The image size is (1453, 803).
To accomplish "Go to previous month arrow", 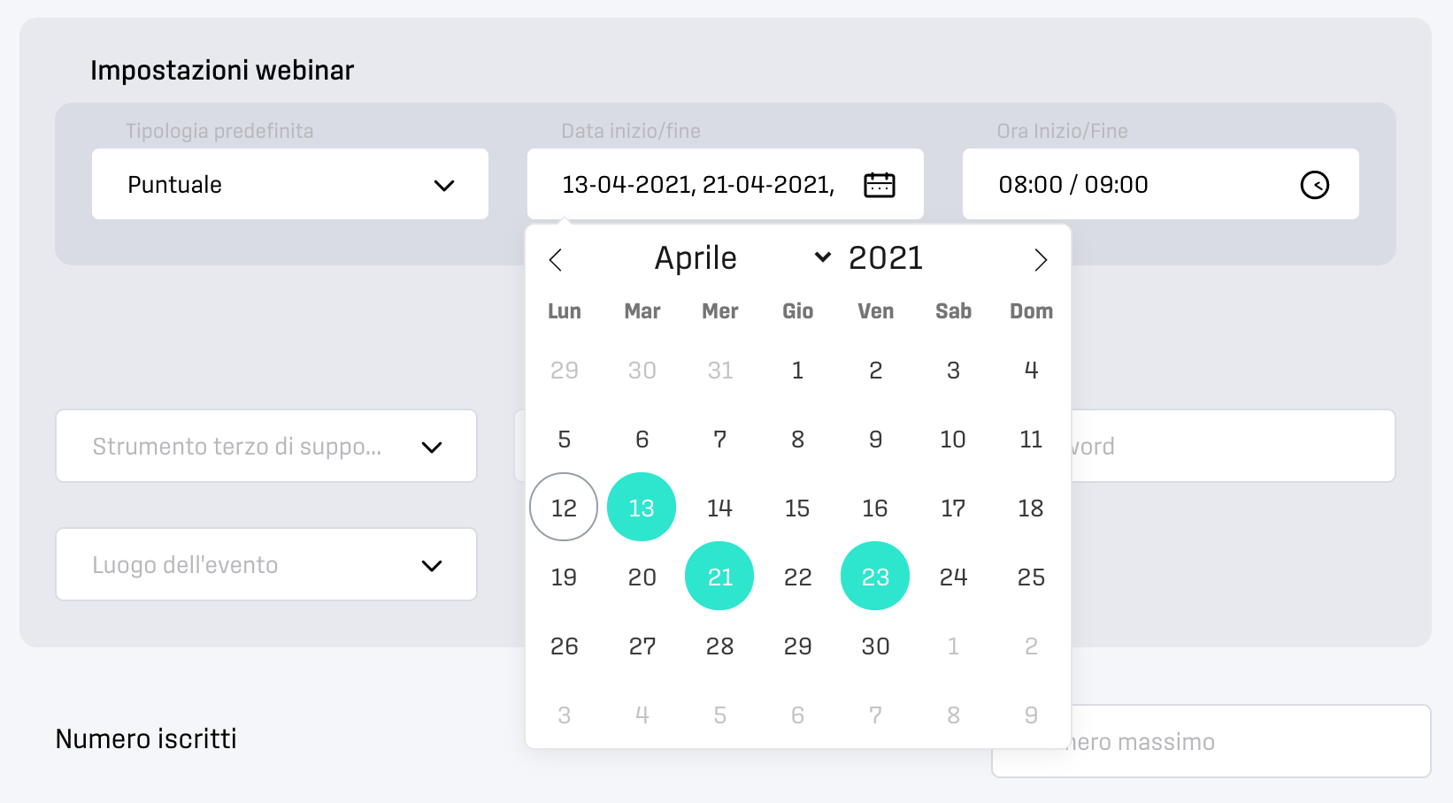I will click(x=556, y=260).
